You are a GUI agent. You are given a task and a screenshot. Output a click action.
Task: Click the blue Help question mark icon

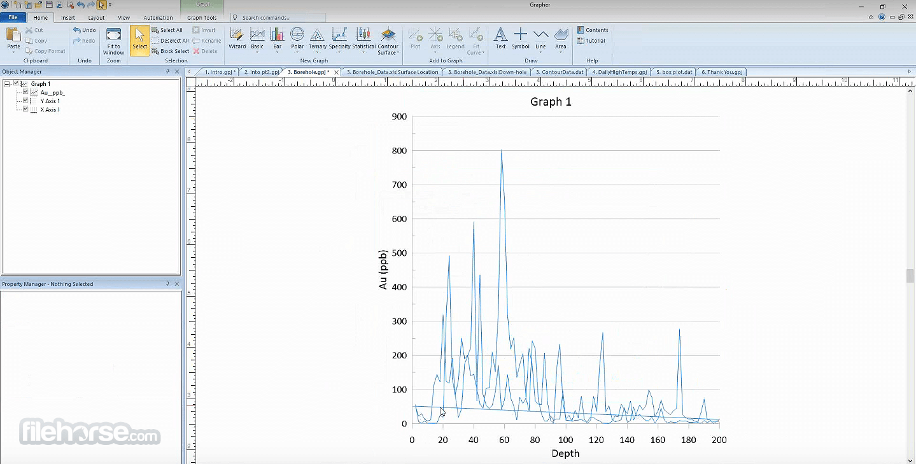point(882,17)
